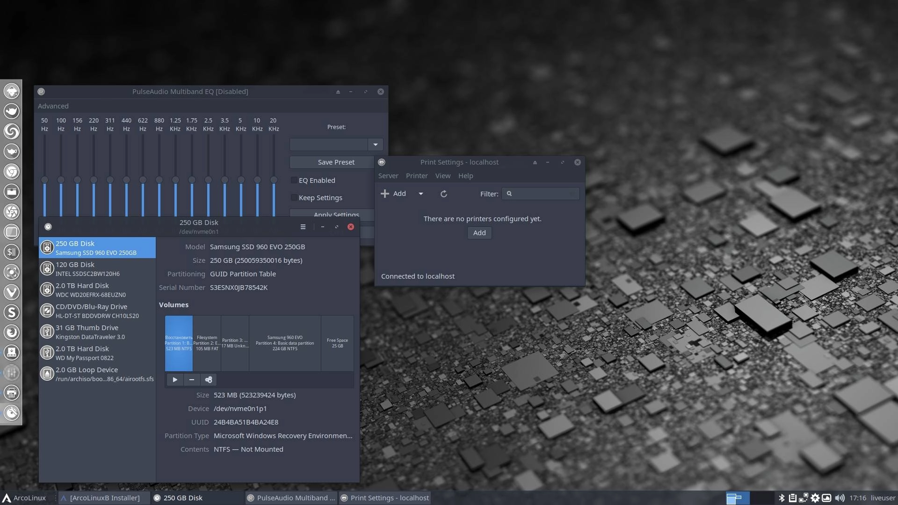
Task: Mount the selected partition with the play icon
Action: (175, 380)
